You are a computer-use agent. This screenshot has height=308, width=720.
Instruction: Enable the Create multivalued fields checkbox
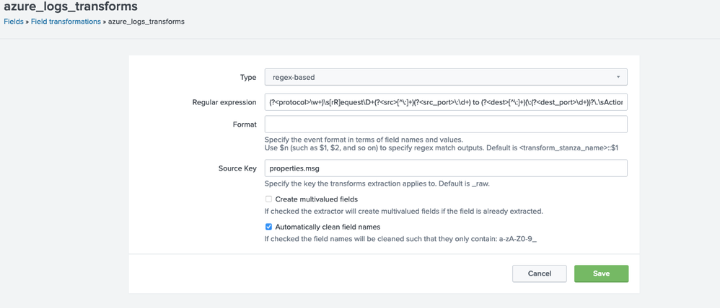point(268,199)
